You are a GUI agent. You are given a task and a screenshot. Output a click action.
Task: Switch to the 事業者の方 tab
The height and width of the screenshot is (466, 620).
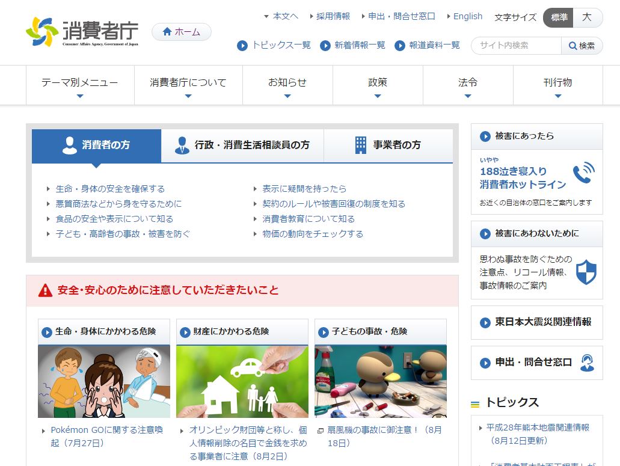[388, 146]
